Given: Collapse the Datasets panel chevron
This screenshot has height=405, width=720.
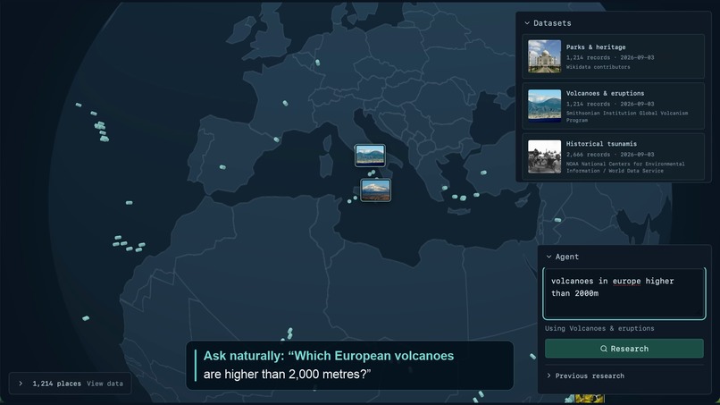Looking at the screenshot, I should pos(527,23).
